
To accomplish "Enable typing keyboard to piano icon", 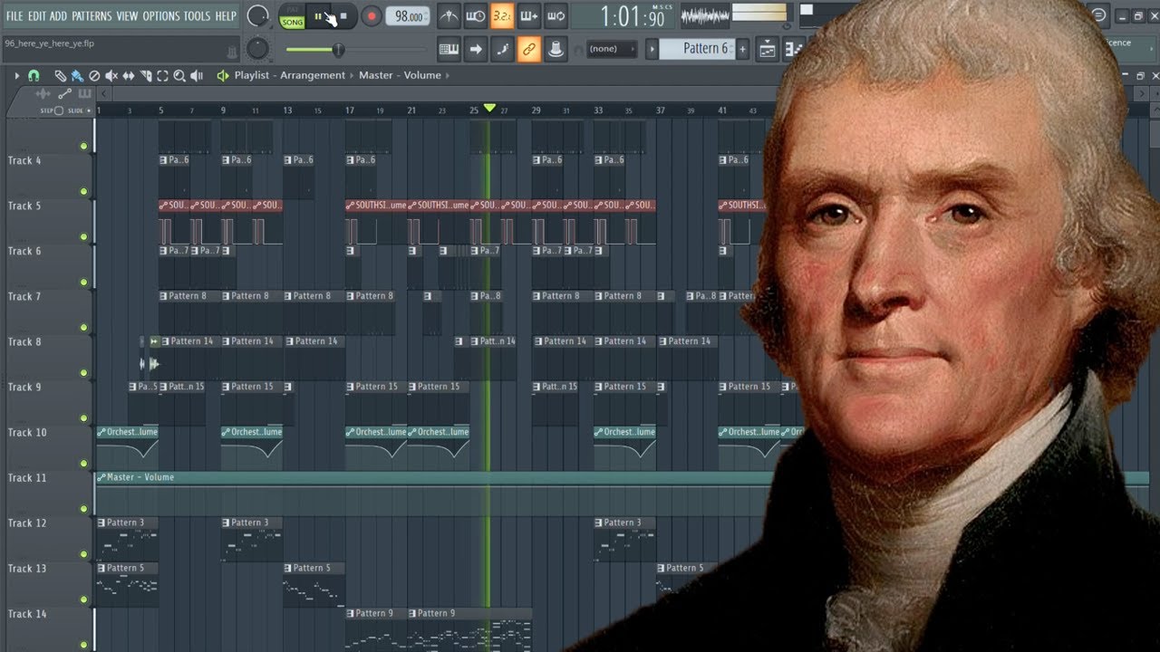I will 449,50.
